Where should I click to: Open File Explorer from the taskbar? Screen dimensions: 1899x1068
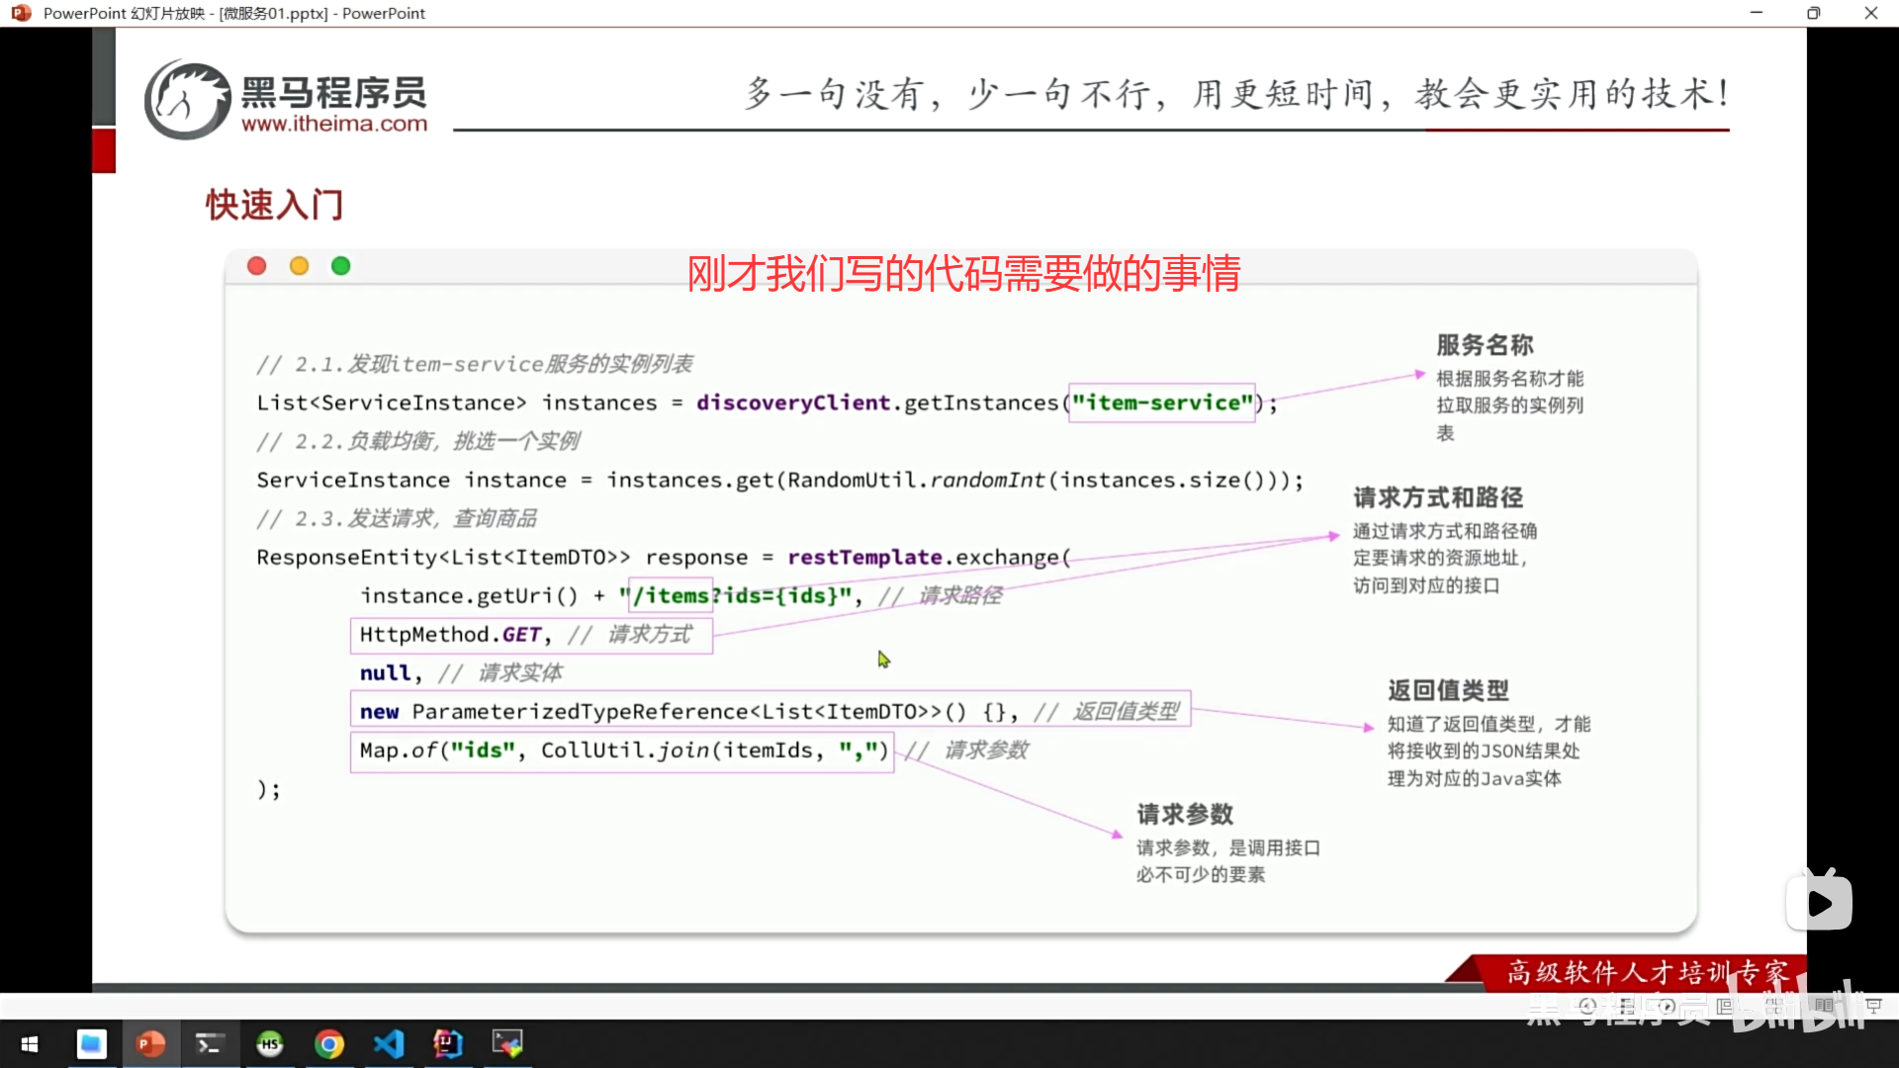(91, 1043)
